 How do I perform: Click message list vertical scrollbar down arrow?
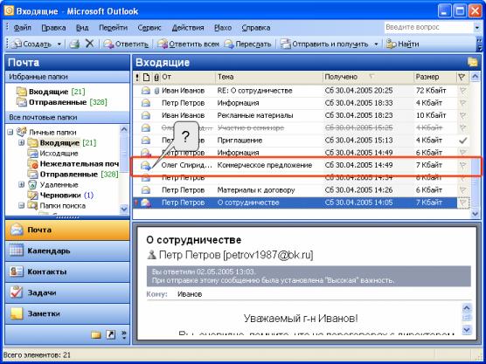point(475,214)
